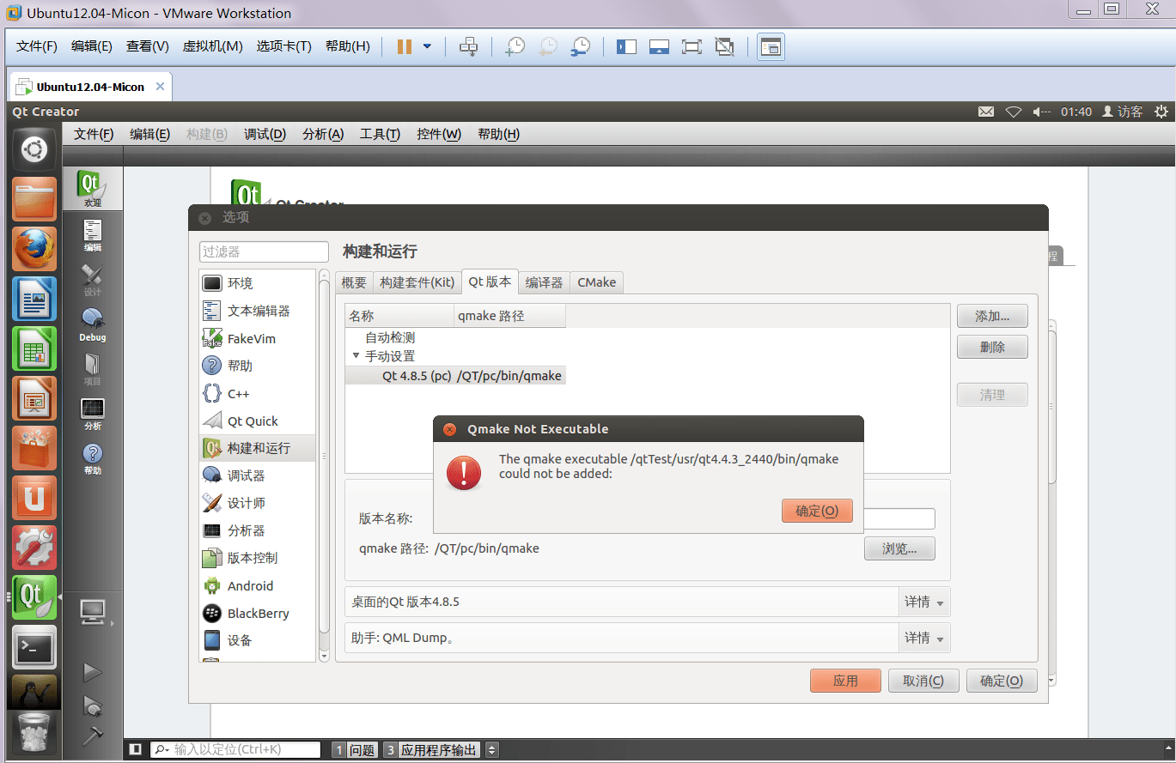Select FakeVim category
This screenshot has width=1176, height=763.
click(257, 338)
